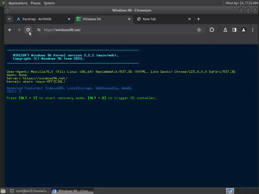The width and height of the screenshot is (259, 194).
Task: Click the 'Detected Features' line
Action: pyautogui.click(x=69, y=88)
